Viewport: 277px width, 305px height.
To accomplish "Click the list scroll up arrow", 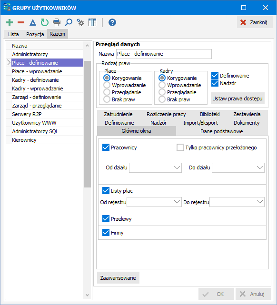I will [88, 46].
